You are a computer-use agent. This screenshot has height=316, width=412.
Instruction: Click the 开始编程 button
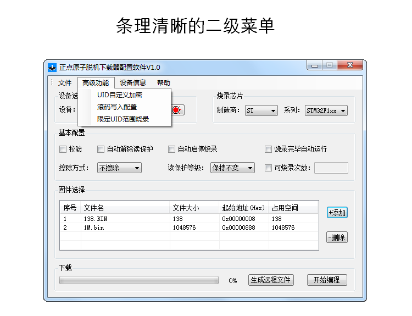click(x=327, y=280)
